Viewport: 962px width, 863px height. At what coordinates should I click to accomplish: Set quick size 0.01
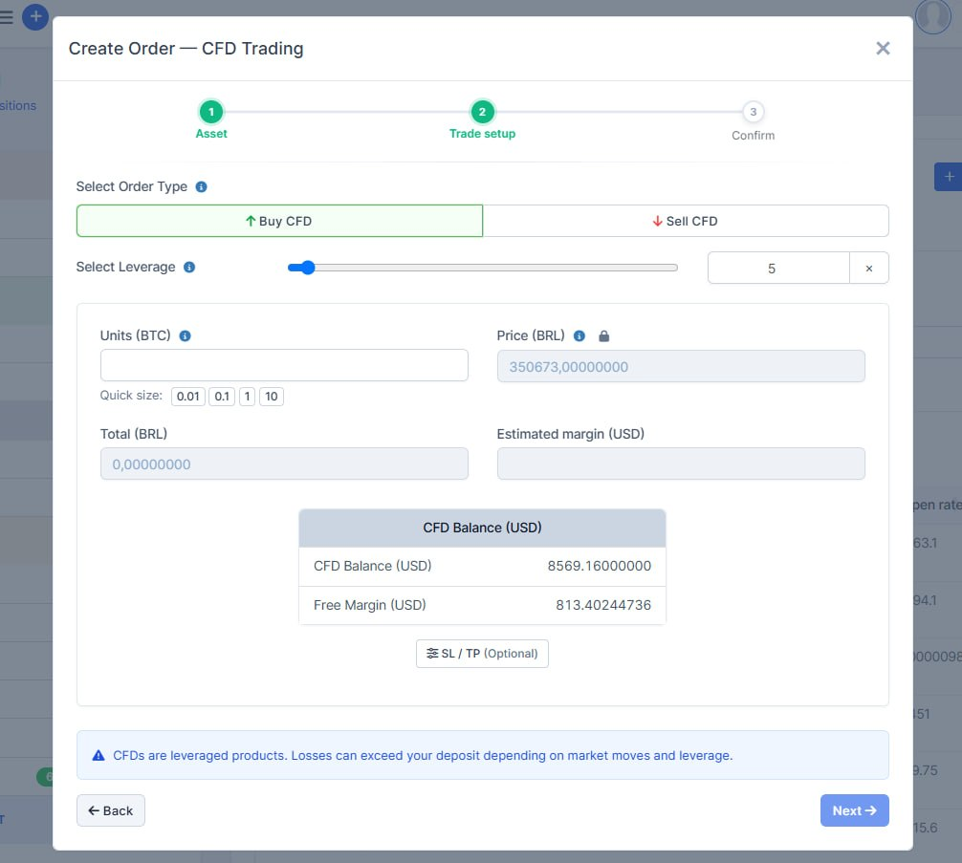tap(187, 397)
